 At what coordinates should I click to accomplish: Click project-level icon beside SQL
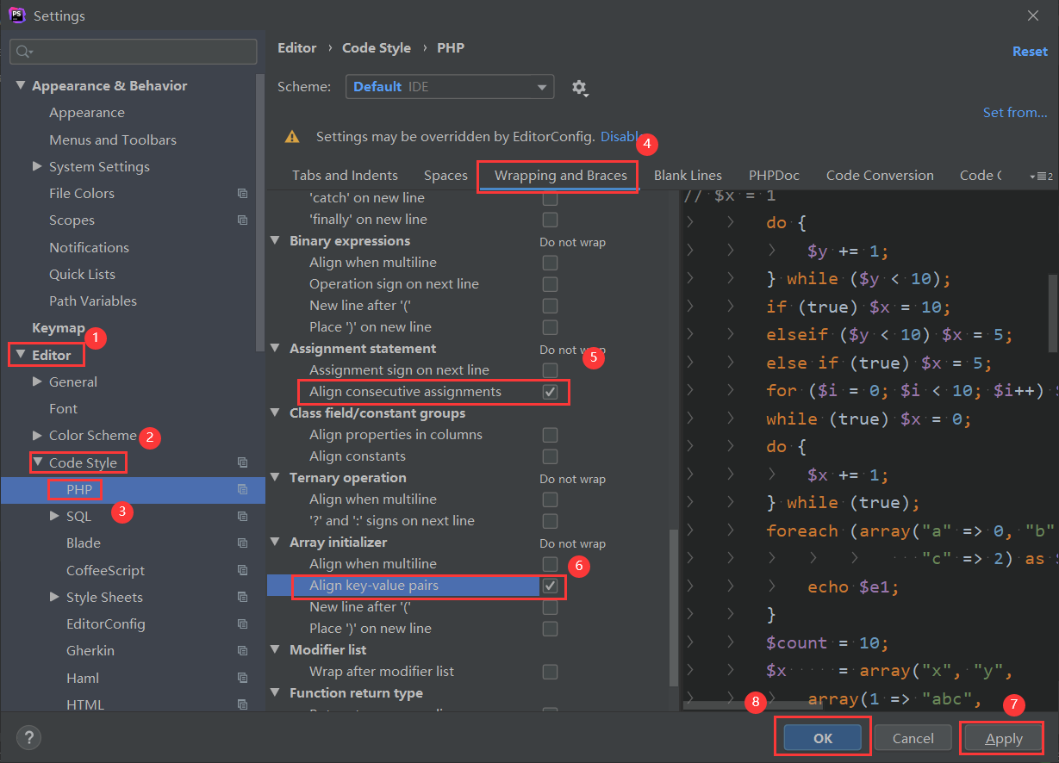coord(243,517)
